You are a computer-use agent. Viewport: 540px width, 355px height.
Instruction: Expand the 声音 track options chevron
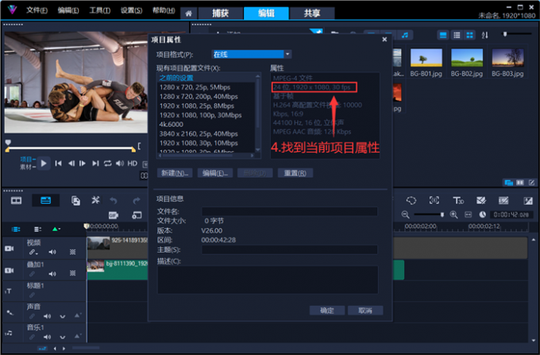click(62, 316)
